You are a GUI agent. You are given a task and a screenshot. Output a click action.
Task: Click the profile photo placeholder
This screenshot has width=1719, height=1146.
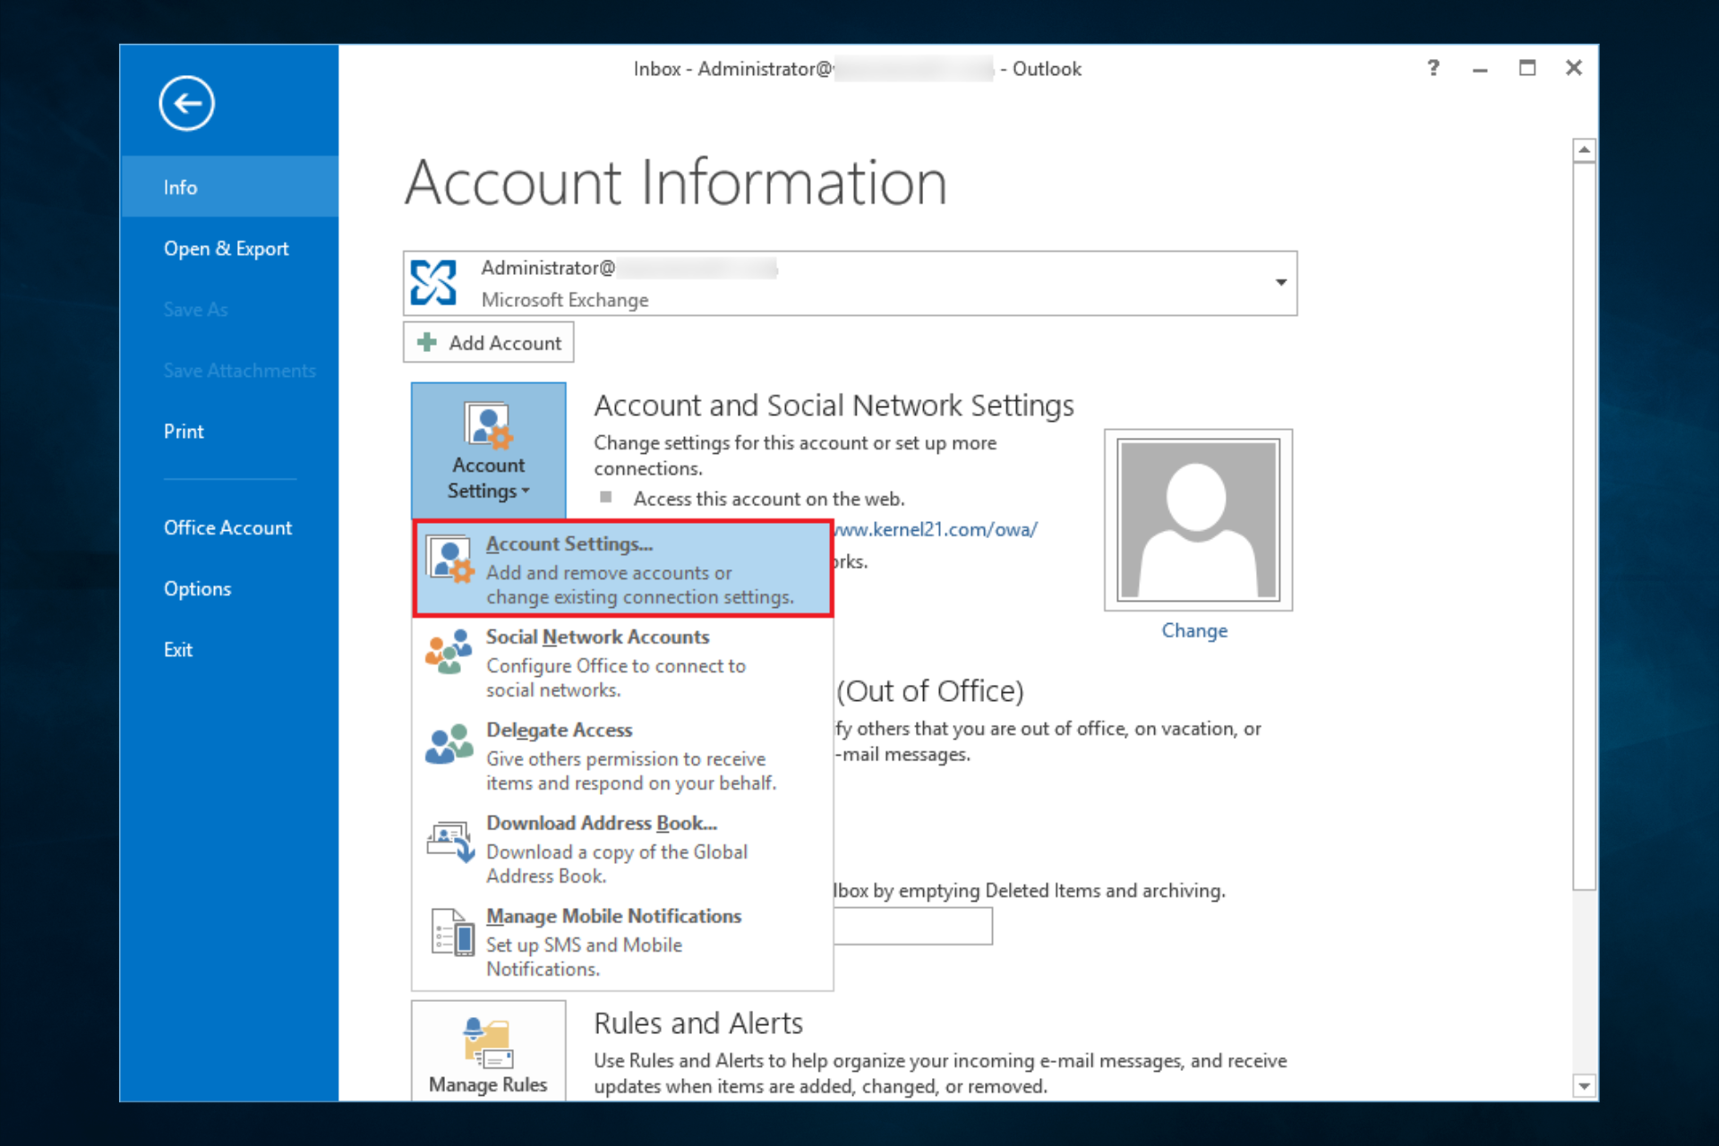click(x=1197, y=520)
